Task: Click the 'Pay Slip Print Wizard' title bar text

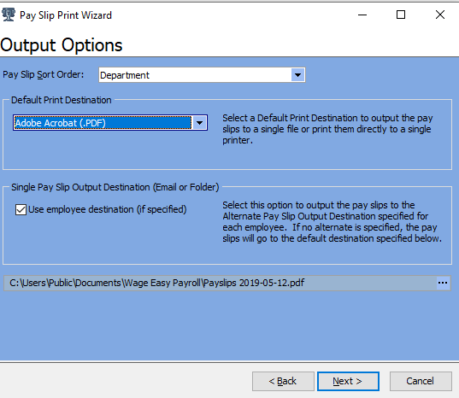Action: [x=66, y=15]
